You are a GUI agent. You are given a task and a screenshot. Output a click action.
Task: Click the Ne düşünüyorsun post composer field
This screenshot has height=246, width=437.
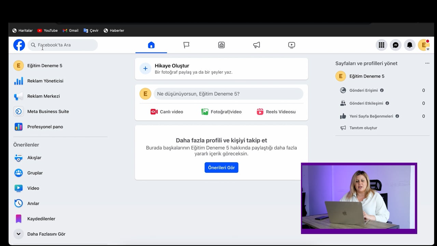(228, 94)
